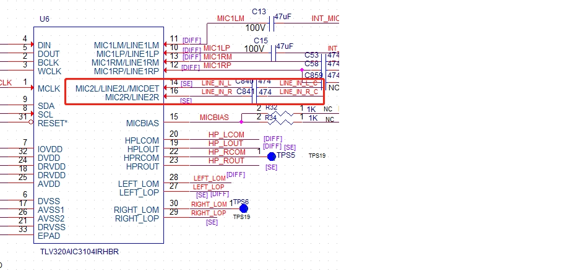Click the IOVDD pin label
Screen dimensions: 573x271
(x=50, y=149)
